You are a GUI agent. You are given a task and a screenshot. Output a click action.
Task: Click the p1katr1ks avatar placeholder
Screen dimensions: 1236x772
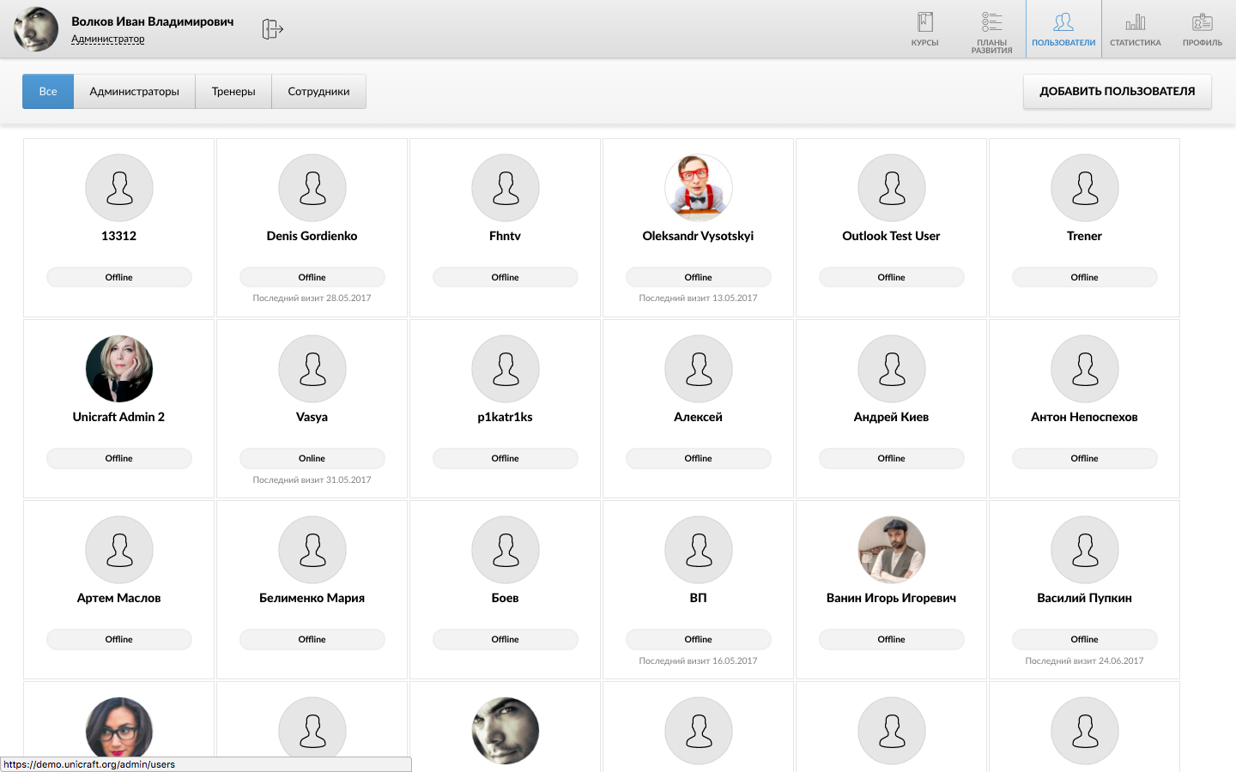pyautogui.click(x=506, y=369)
